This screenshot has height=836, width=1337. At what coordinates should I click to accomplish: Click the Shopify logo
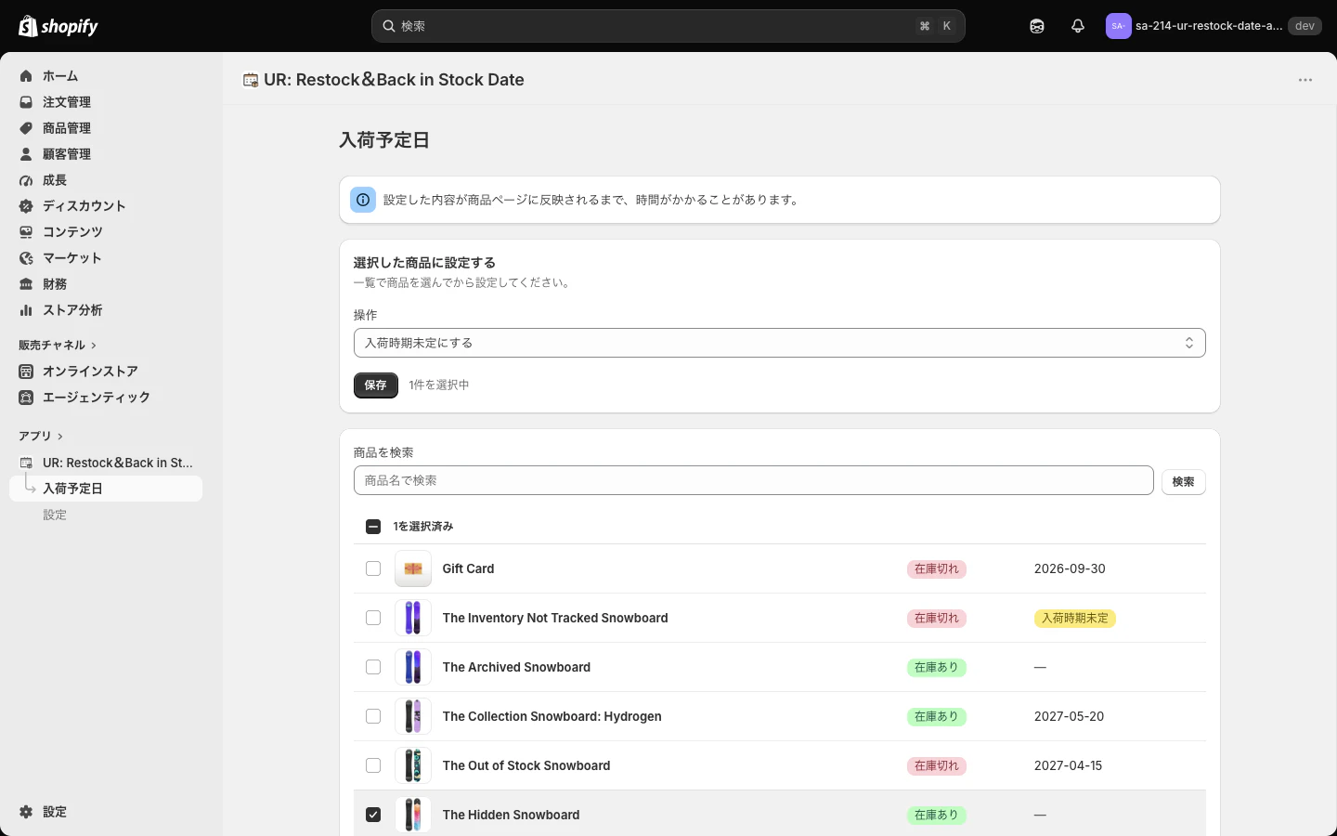coord(58,26)
